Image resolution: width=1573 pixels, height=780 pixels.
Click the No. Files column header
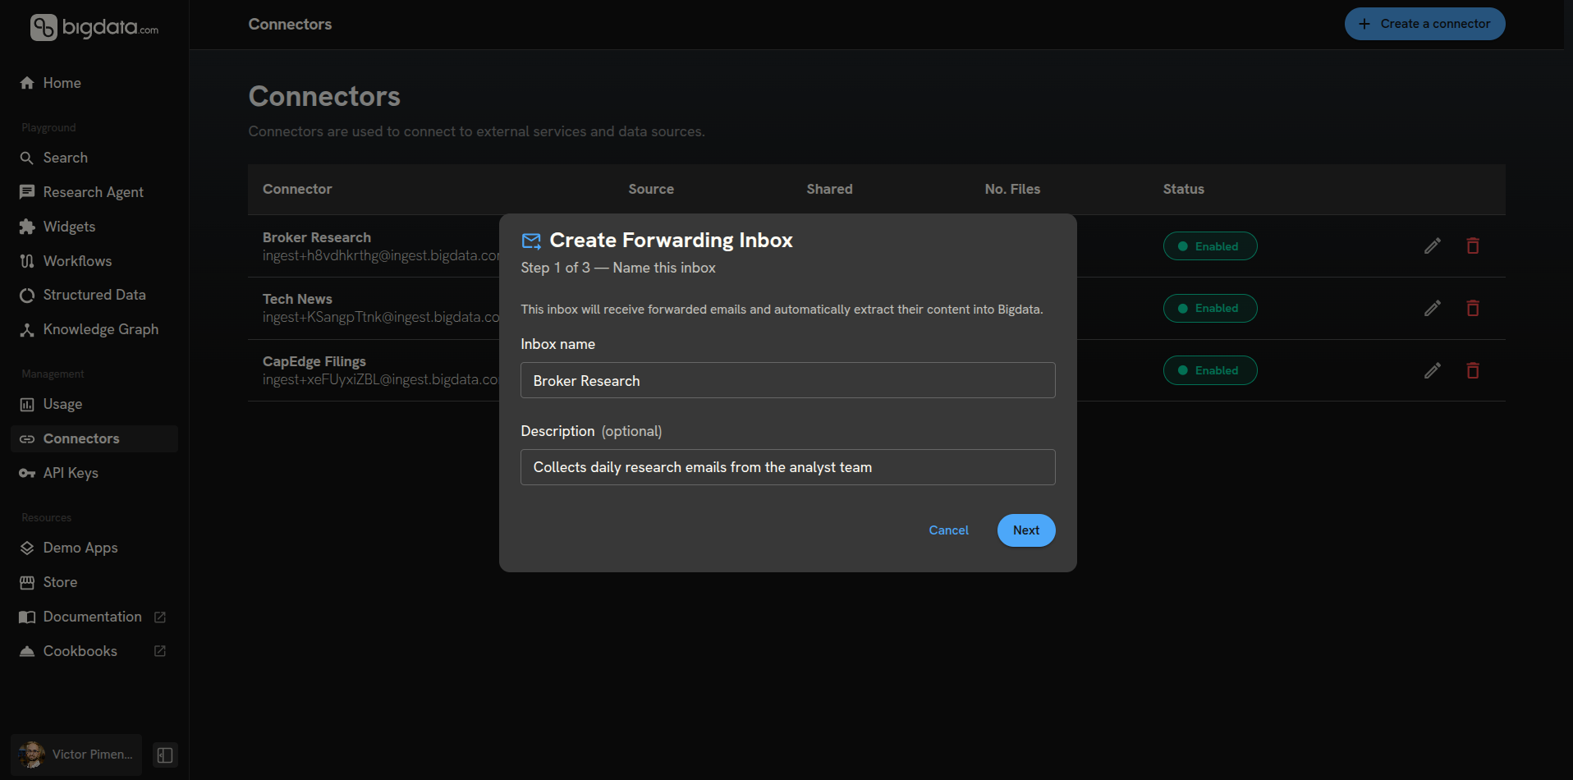[1012, 189]
